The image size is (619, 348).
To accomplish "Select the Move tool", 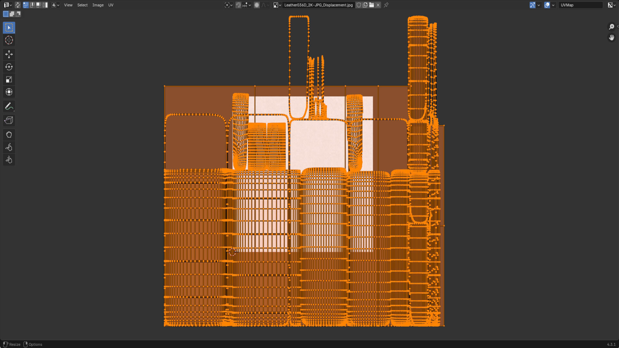I will pos(9,54).
